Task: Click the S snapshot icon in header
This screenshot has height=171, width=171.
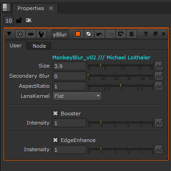Action: pos(131,34)
